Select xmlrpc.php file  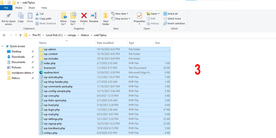(105, 133)
